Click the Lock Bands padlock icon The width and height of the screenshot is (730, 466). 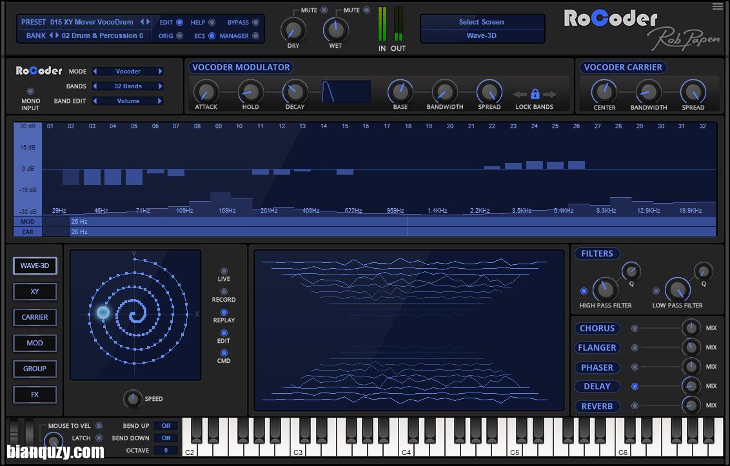tap(535, 94)
